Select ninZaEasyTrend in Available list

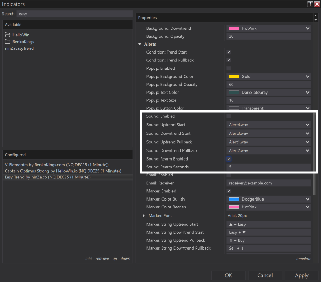point(19,48)
